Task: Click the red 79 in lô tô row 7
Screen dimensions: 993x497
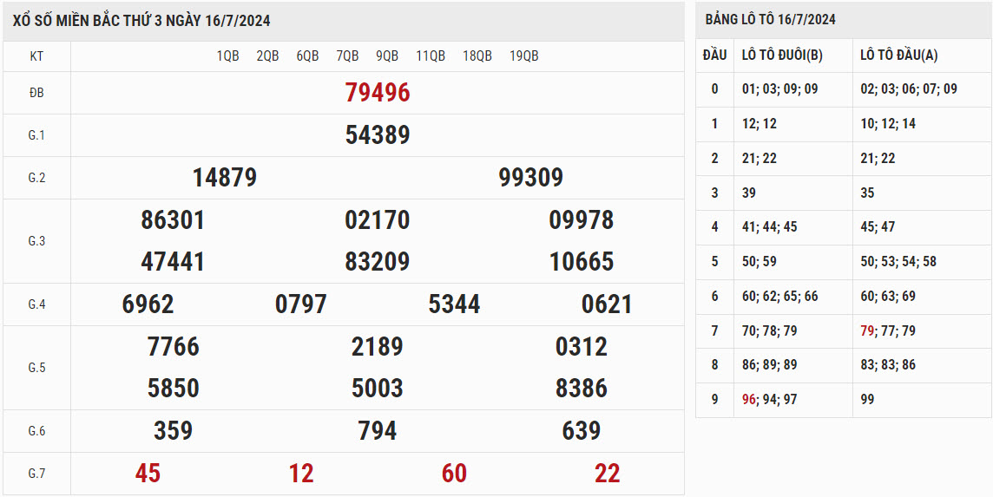Action: 868,330
